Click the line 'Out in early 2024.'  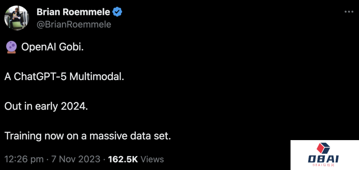[x=46, y=107]
